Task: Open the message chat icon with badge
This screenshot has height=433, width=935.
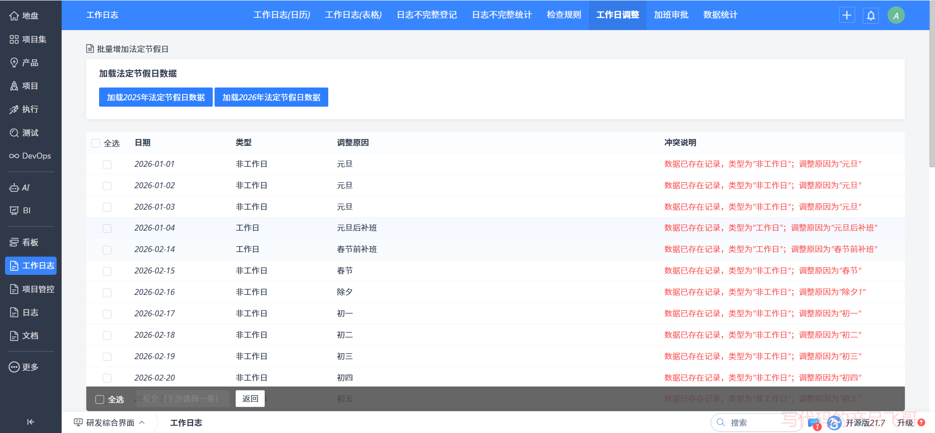Action: pos(814,423)
